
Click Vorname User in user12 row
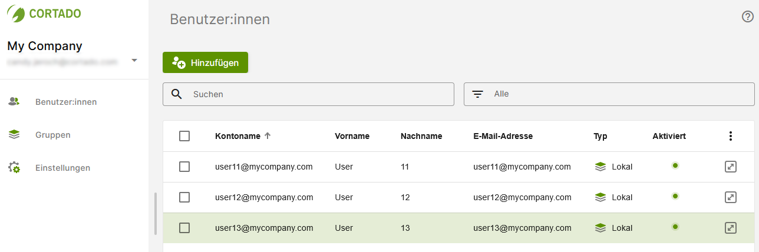pyautogui.click(x=344, y=197)
